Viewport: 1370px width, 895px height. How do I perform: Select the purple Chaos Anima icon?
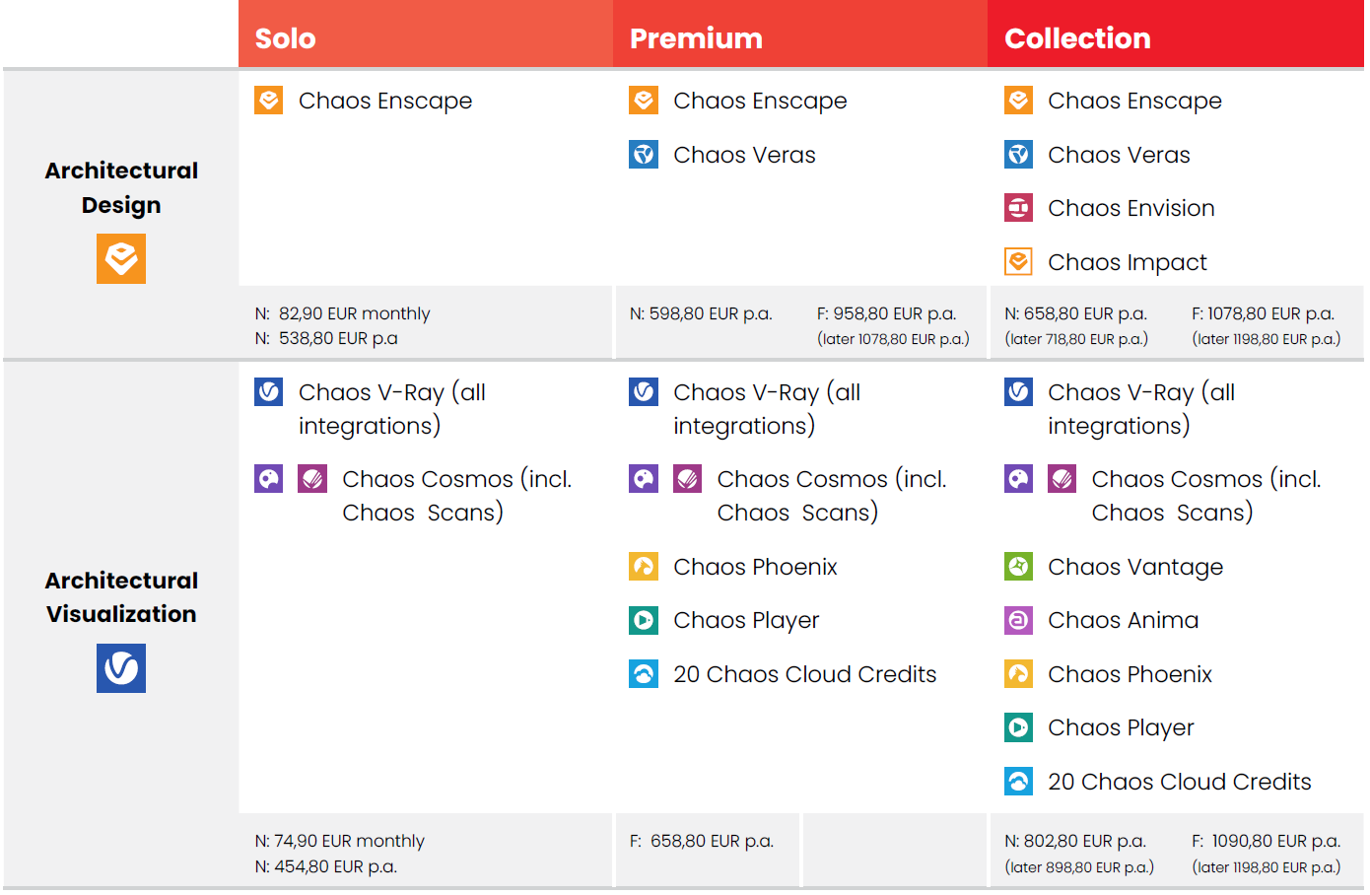pyautogui.click(x=1018, y=620)
